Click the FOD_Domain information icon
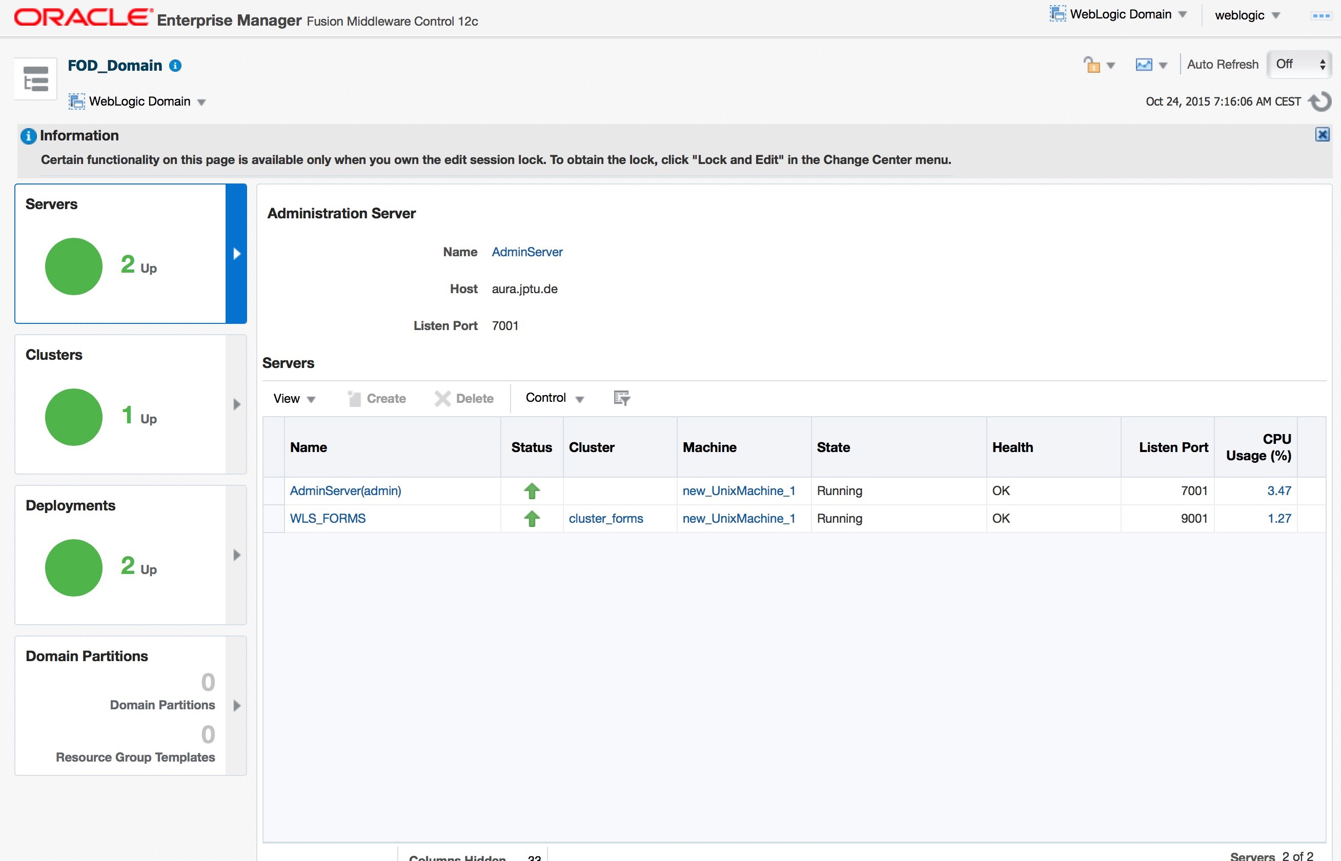The height and width of the screenshot is (861, 1341). (176, 66)
